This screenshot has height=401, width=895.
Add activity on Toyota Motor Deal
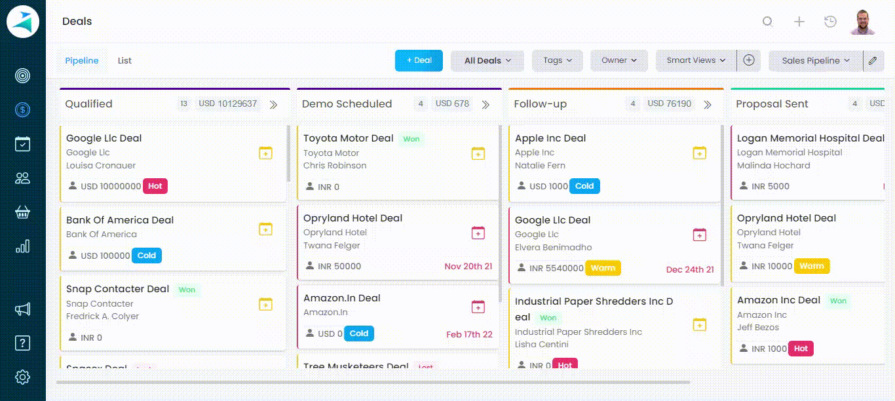478,153
